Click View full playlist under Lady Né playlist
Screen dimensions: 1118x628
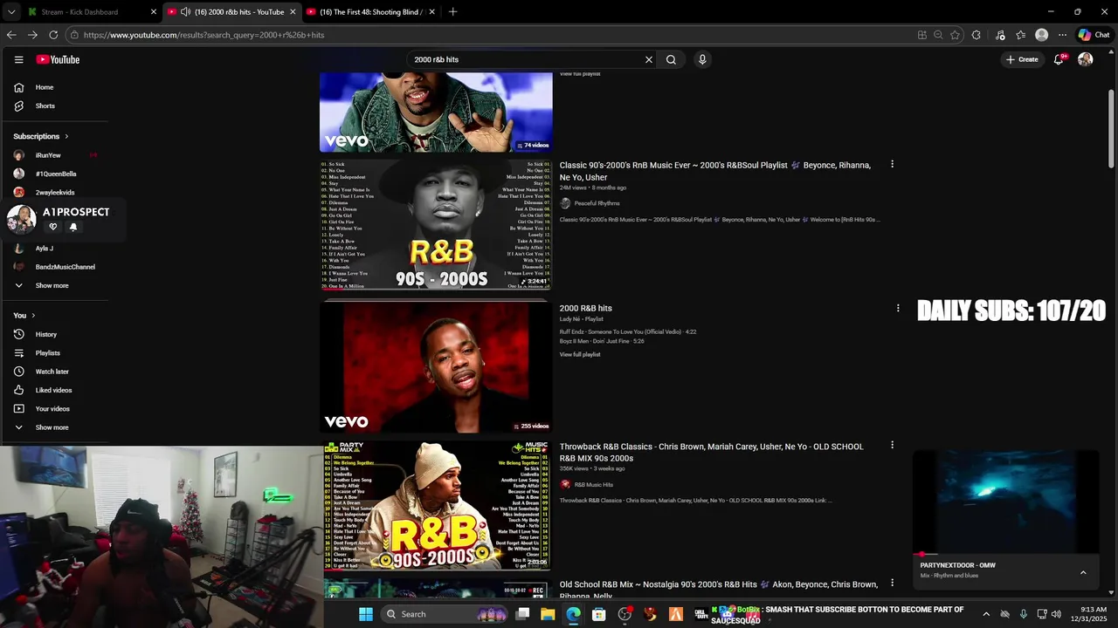580,354
